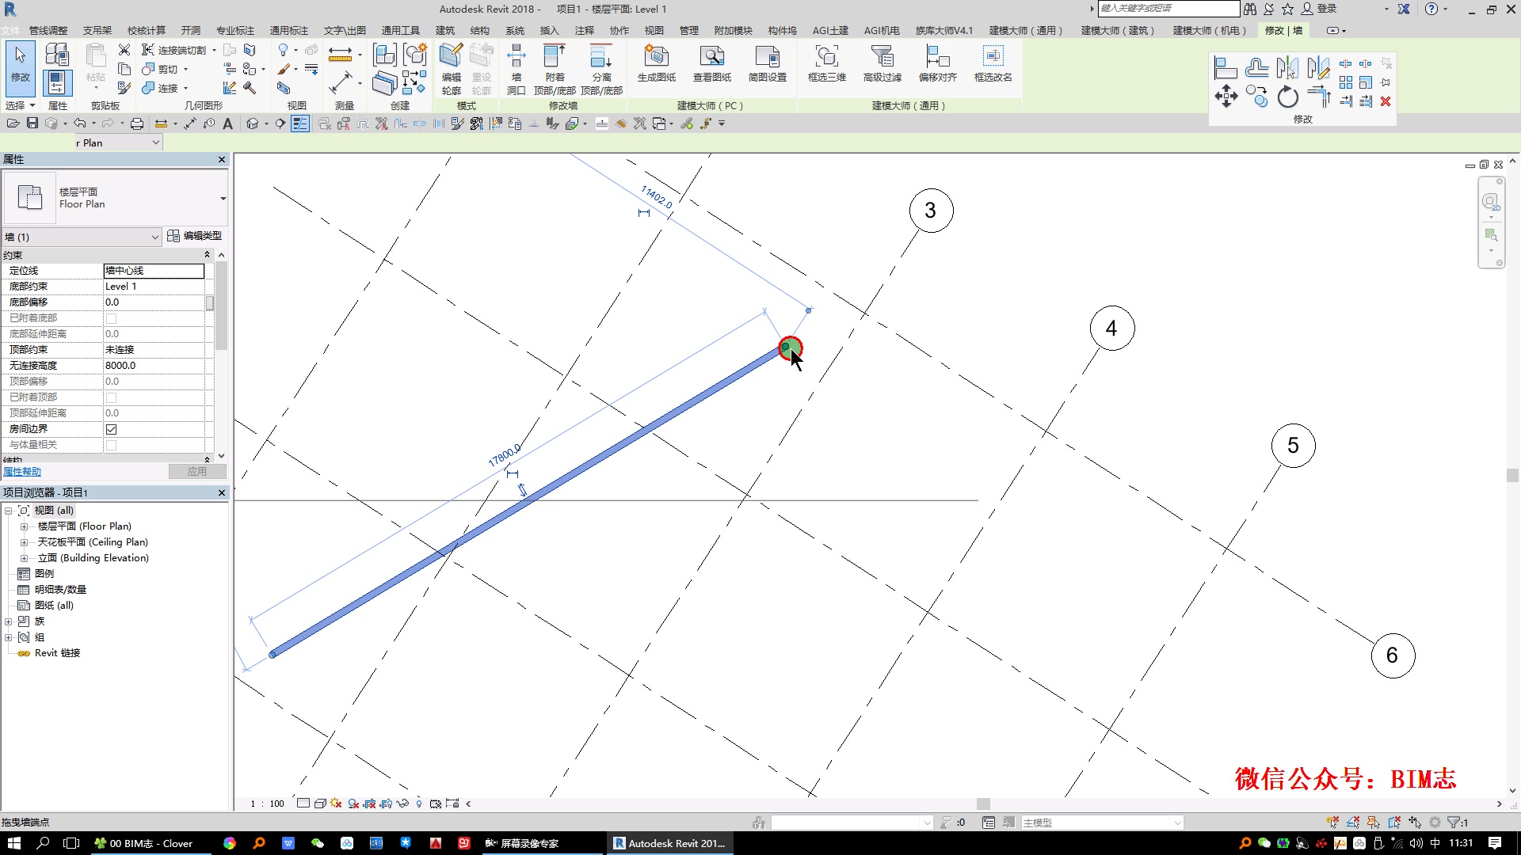Select the Align tool in Modify panel

(1226, 68)
